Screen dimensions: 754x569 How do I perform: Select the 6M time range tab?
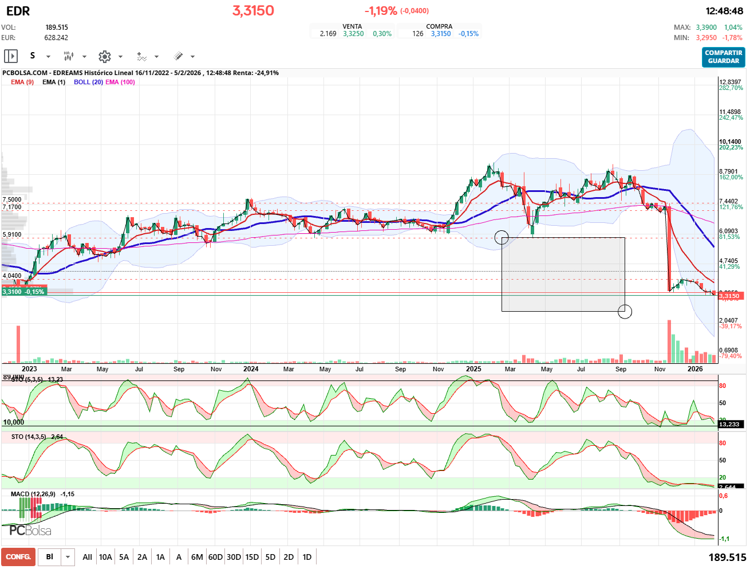click(x=197, y=557)
